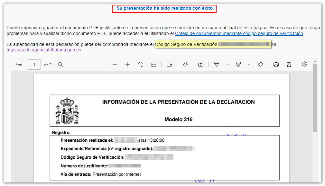This screenshot has width=325, height=186.
Task: Open the sede.agenciatributaria.gob.es link
Action: pos(44,50)
